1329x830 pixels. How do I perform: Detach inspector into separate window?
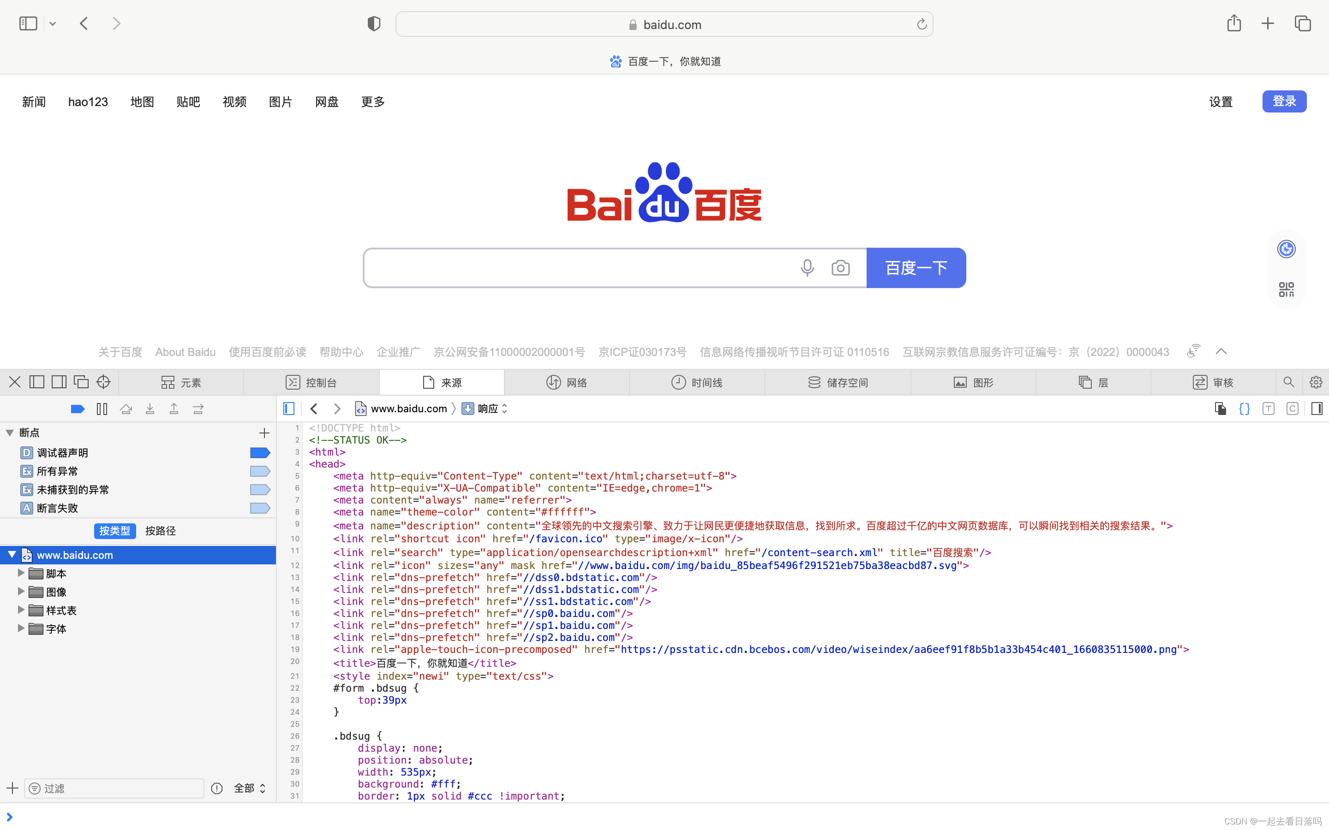pyautogui.click(x=81, y=382)
